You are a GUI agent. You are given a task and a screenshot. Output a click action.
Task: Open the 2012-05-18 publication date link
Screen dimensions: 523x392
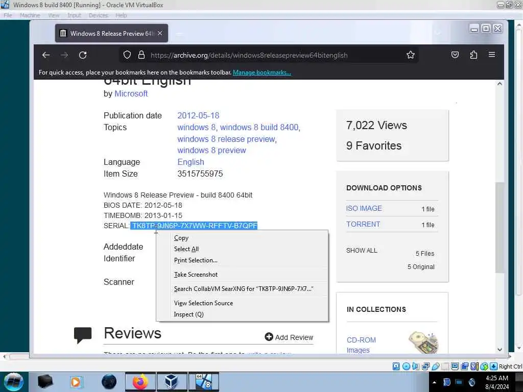[198, 116]
